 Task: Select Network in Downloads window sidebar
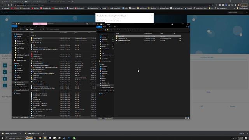point(18,93)
